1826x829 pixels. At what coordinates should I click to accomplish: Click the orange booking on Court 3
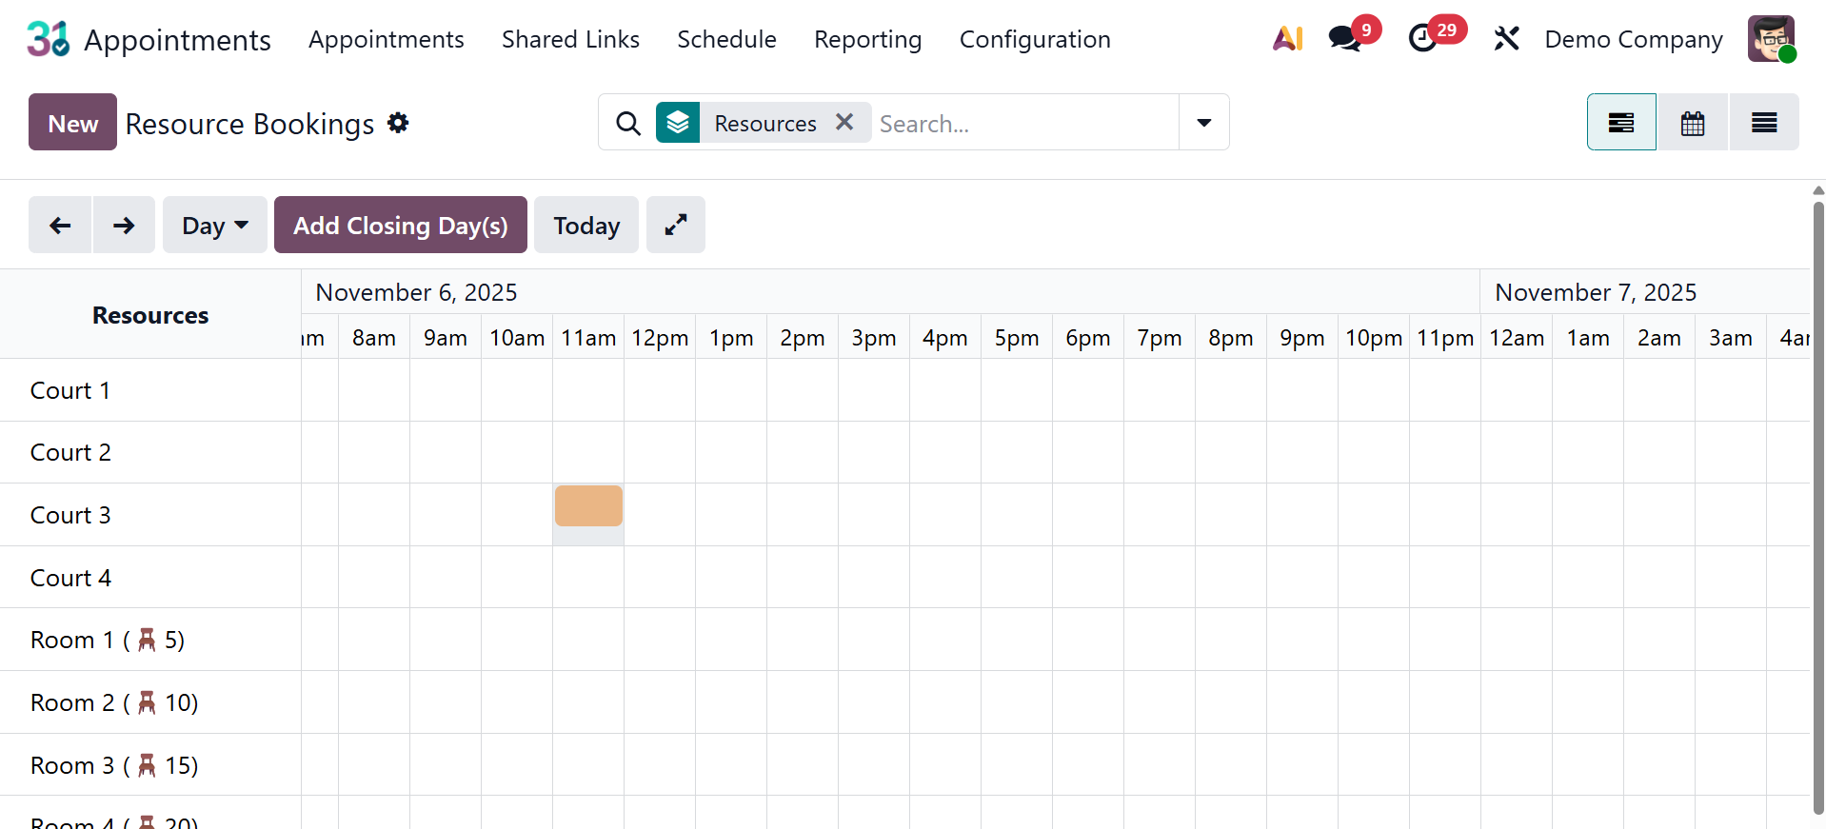[x=588, y=506]
